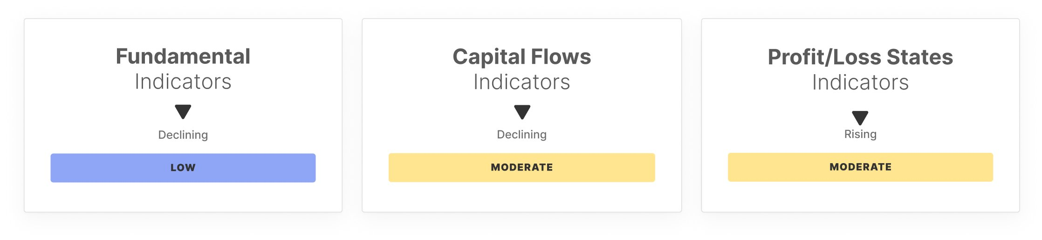This screenshot has height=240, width=1042.
Task: Select the Fundamental heading text
Action: (x=183, y=56)
